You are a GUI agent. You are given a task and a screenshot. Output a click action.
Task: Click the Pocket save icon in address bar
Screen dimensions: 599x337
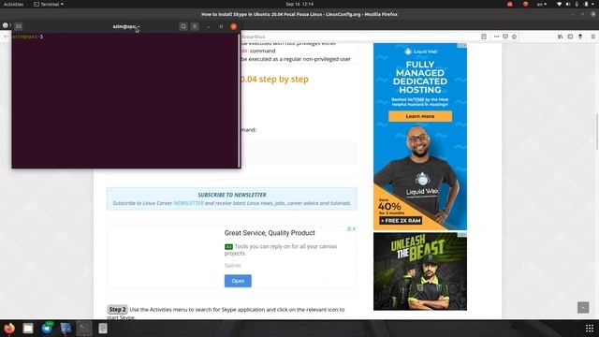click(x=505, y=37)
